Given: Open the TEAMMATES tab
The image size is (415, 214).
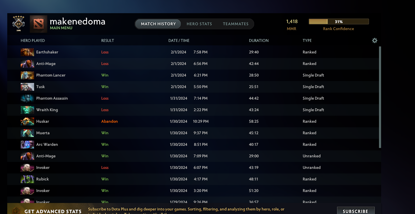Looking at the screenshot, I should click(x=236, y=24).
